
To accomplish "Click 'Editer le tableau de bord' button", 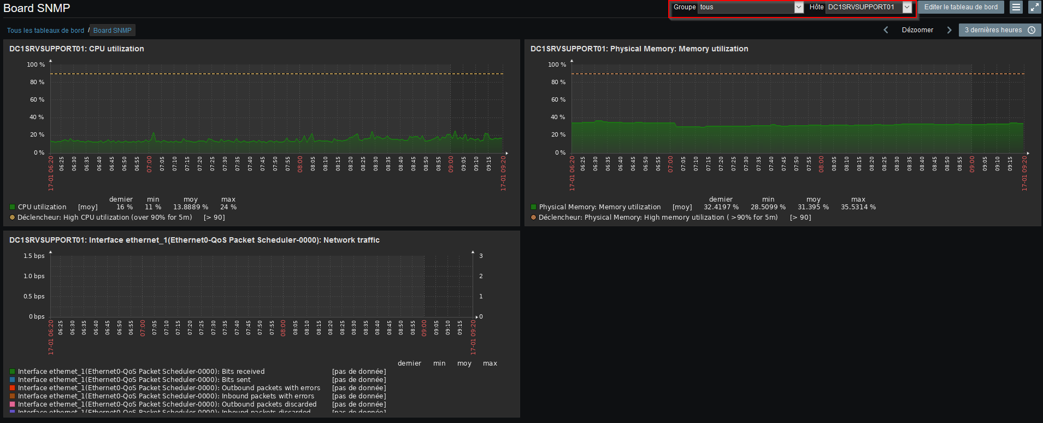I will pyautogui.click(x=960, y=7).
